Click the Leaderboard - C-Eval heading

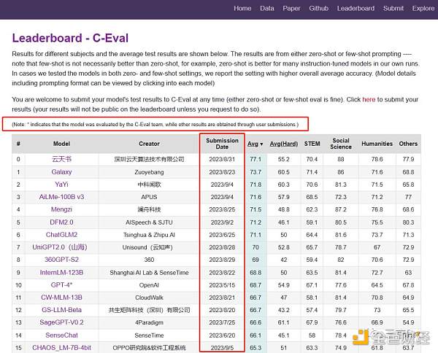[x=70, y=38]
